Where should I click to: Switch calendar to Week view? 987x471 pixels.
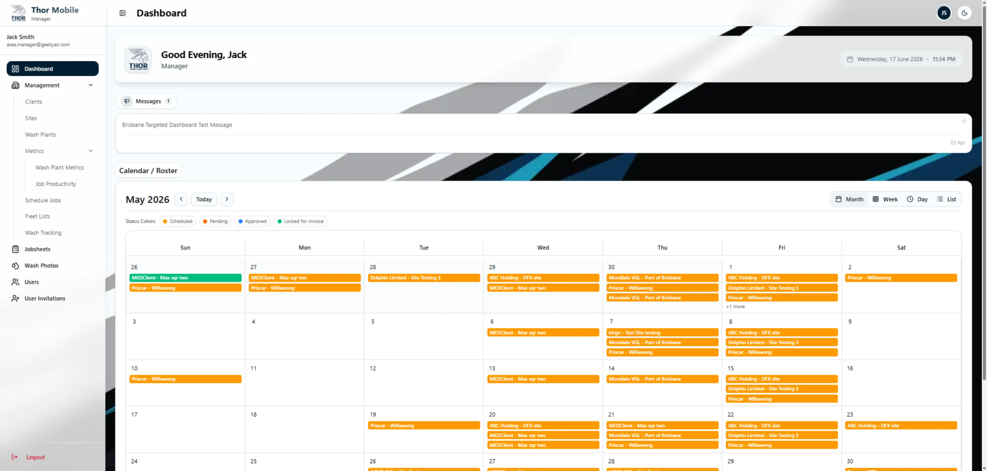pos(885,199)
